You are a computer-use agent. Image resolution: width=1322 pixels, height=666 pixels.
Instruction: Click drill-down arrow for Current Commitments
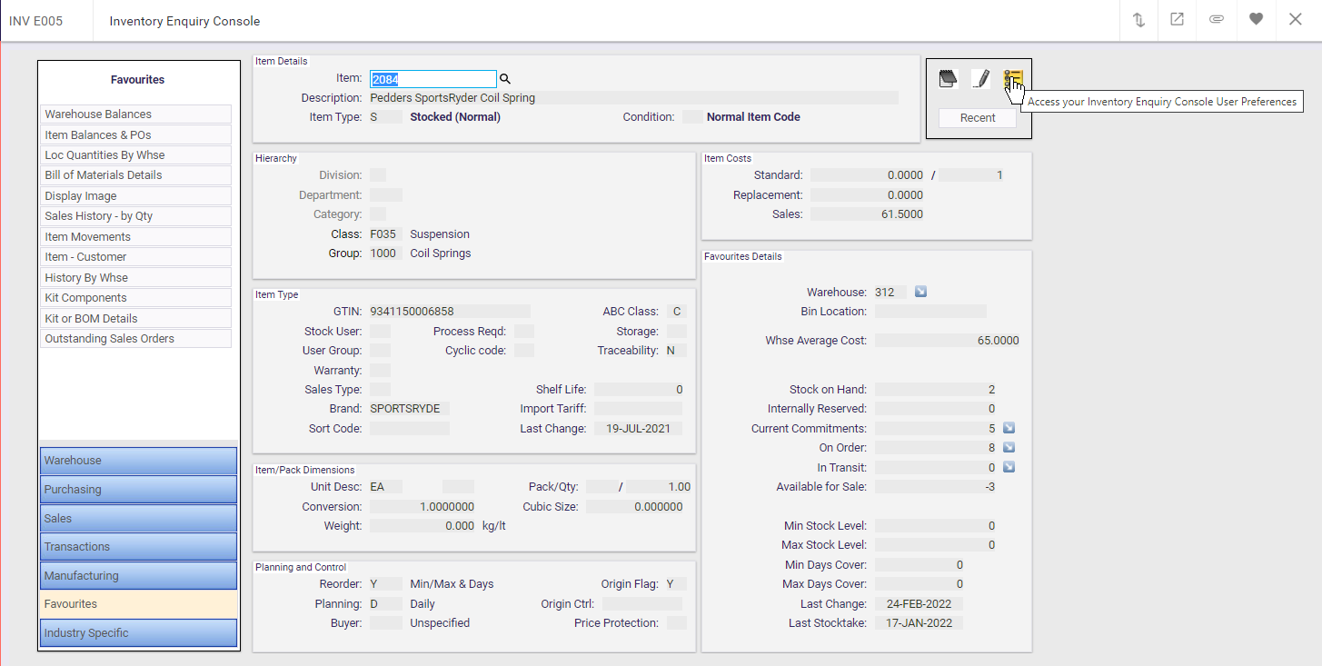[x=1009, y=428]
